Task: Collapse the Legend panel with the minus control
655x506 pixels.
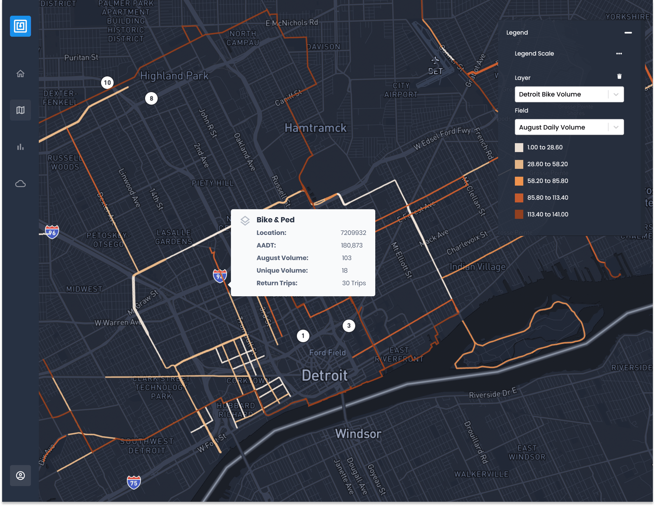Action: [x=628, y=33]
